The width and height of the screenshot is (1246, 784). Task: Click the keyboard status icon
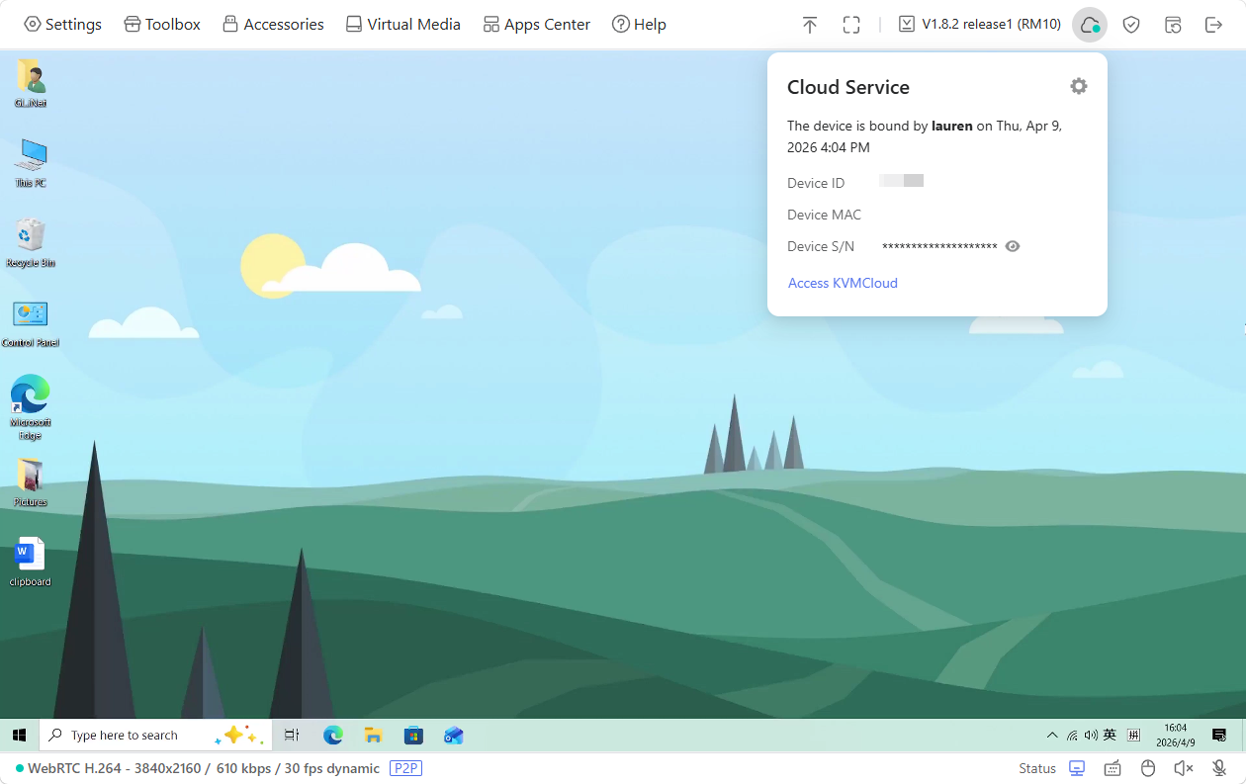point(1112,768)
